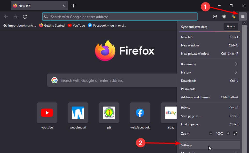Select New window from menu

(x=209, y=45)
